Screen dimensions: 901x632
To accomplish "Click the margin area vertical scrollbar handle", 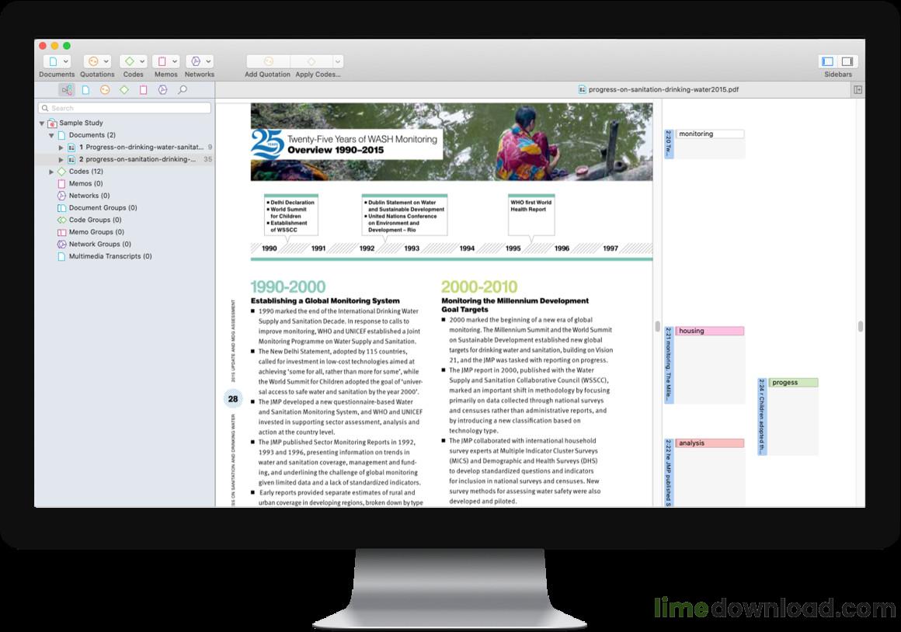I will (860, 326).
